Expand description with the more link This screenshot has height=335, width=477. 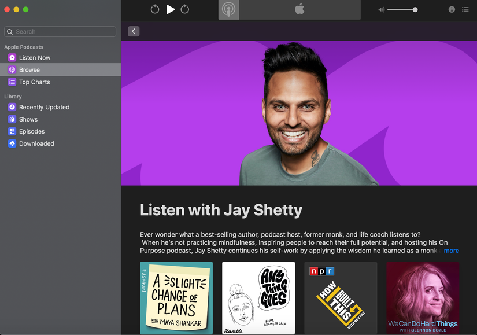click(x=451, y=251)
